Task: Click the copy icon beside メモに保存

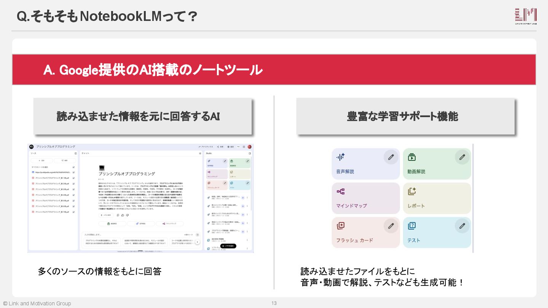Action: [x=118, y=215]
